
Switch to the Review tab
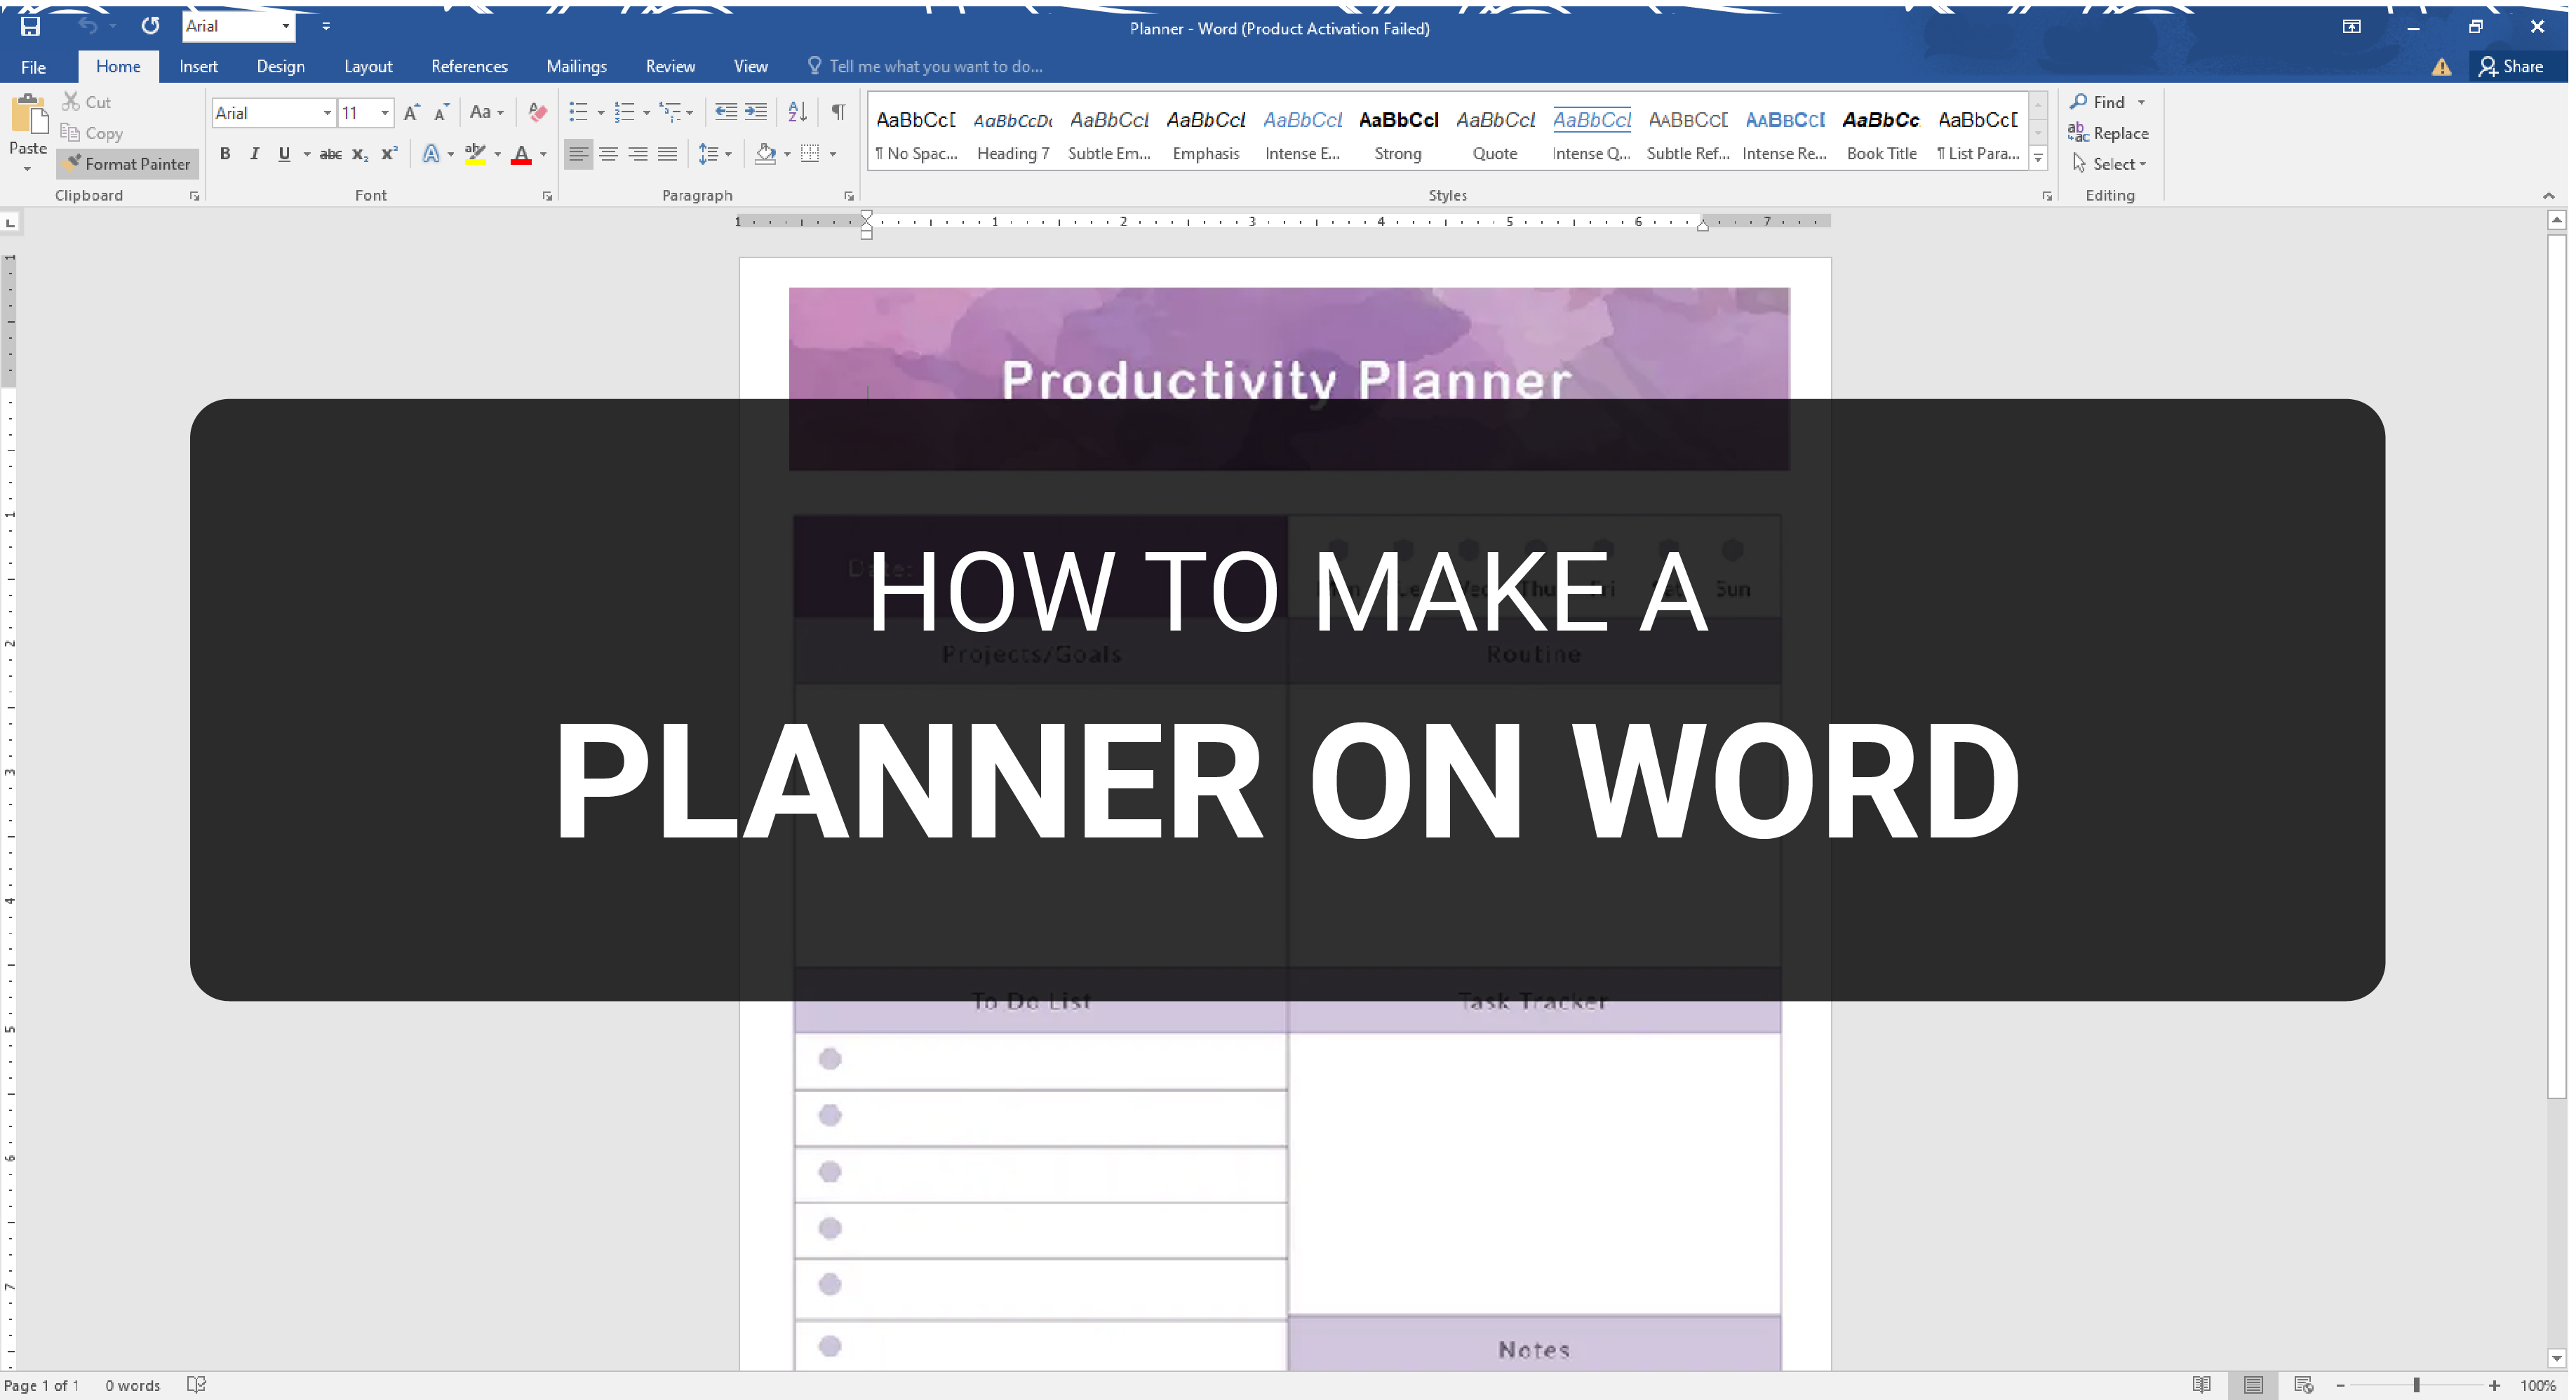point(670,66)
